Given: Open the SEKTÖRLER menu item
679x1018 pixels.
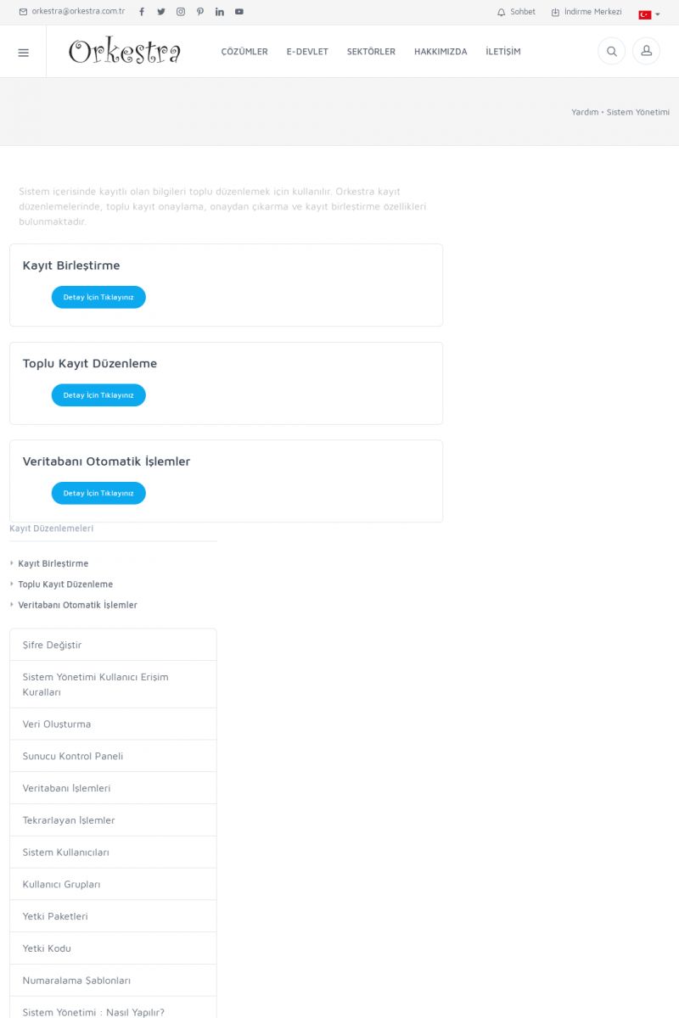Looking at the screenshot, I should tap(371, 52).
